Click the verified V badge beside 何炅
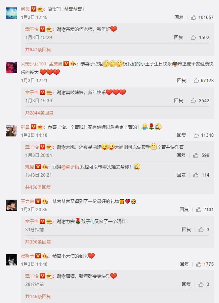 (33, 9)
